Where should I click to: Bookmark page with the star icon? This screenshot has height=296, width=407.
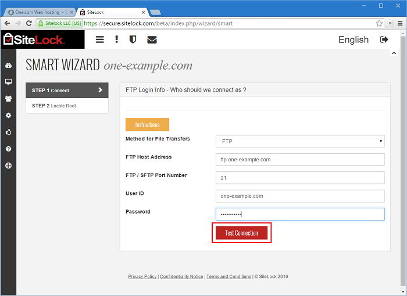point(379,23)
